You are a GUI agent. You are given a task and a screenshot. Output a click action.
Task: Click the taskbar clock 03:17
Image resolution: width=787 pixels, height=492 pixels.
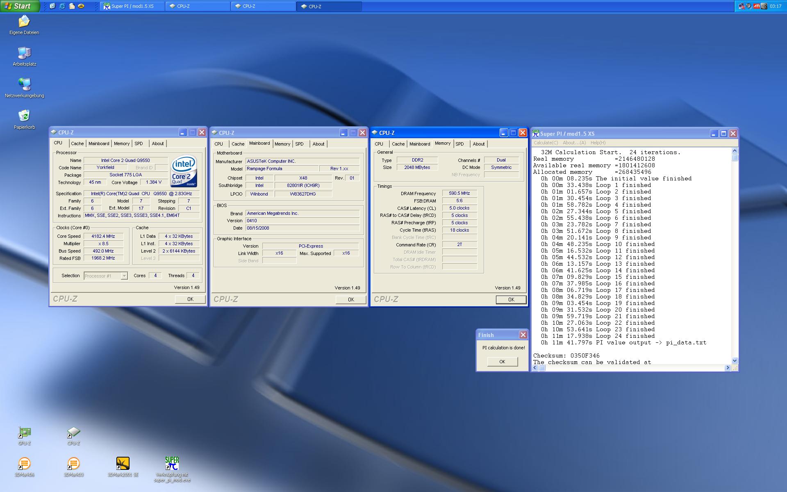pos(776,6)
